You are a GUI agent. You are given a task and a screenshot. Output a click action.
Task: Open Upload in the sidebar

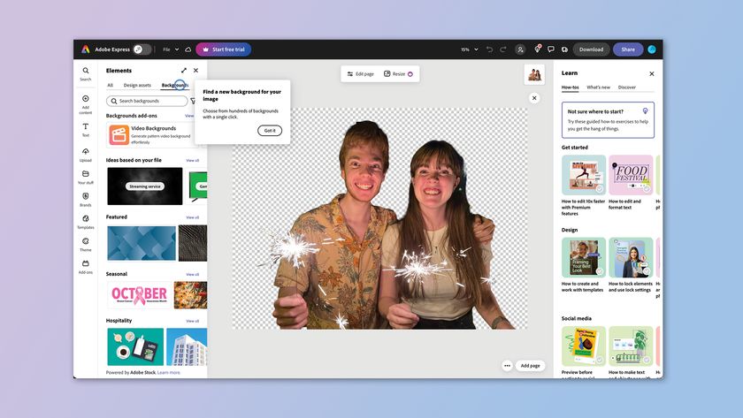(85, 155)
